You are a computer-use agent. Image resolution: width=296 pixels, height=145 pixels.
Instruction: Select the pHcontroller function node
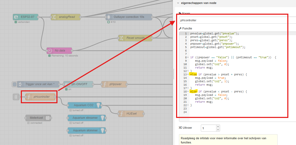[x=41, y=97]
